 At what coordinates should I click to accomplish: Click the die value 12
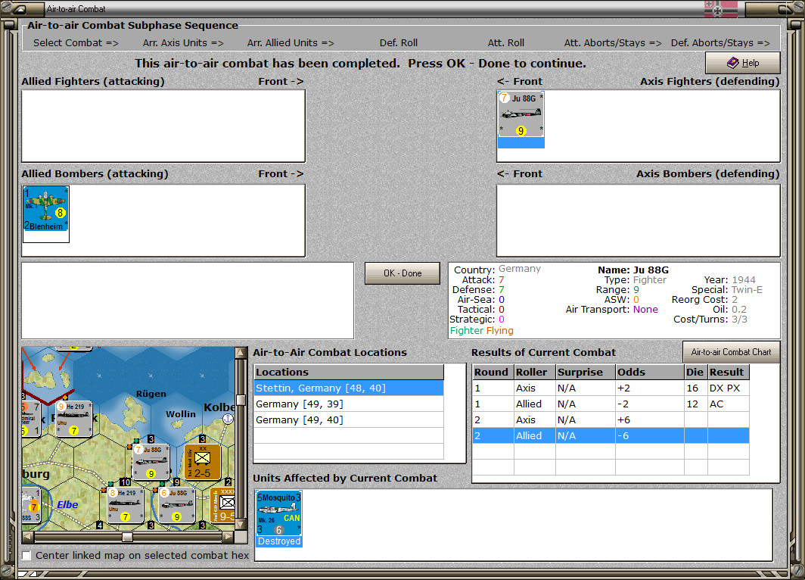point(695,404)
